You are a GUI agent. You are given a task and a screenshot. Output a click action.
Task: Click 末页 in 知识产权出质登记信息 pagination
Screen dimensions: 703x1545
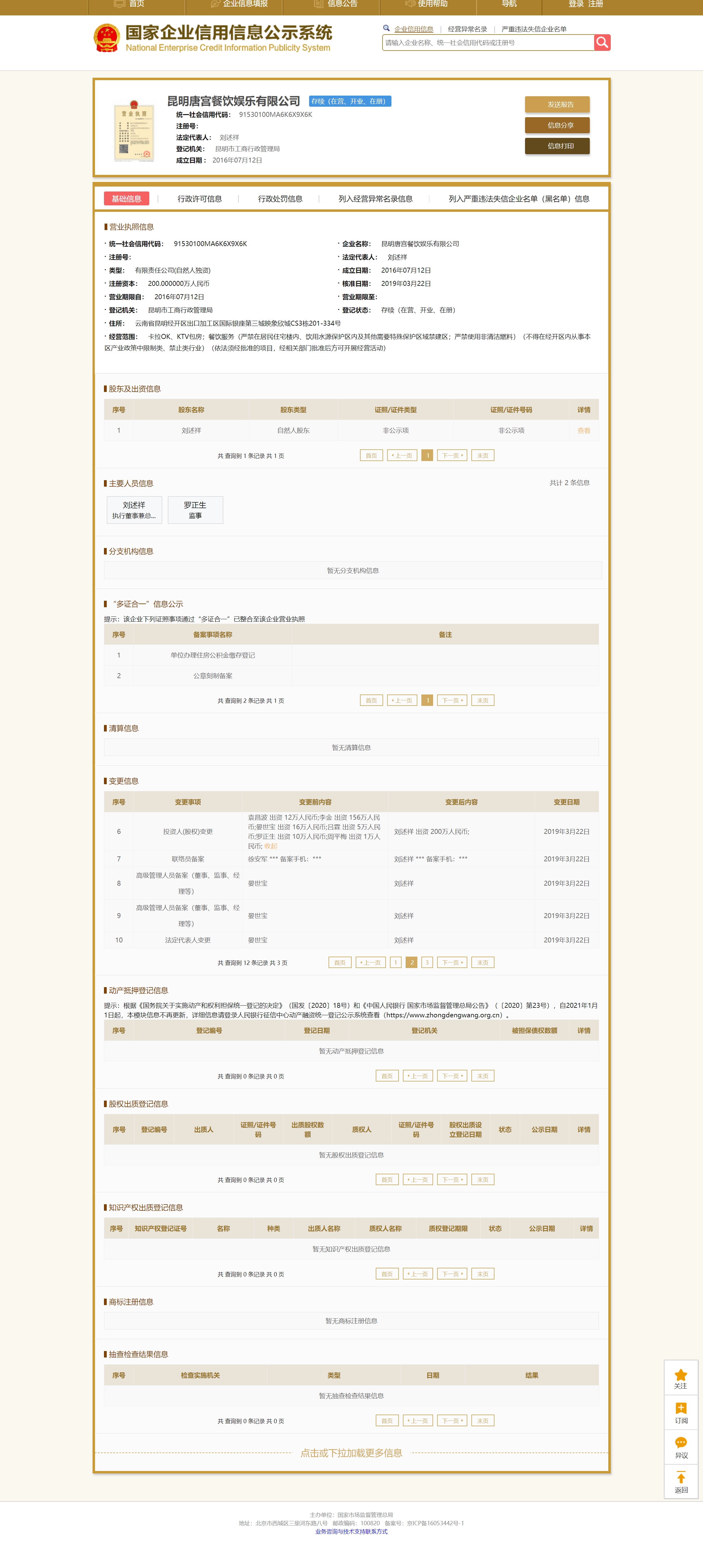[482, 1273]
